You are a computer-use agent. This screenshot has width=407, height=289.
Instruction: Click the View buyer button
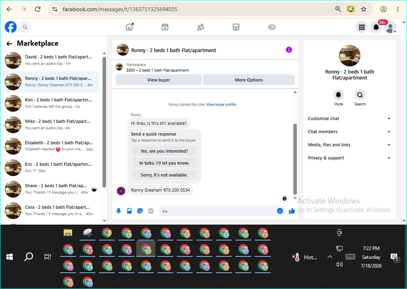click(159, 80)
